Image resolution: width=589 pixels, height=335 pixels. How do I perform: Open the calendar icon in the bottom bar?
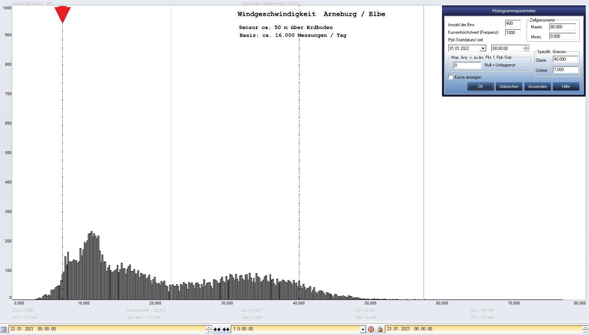[x=4, y=329]
